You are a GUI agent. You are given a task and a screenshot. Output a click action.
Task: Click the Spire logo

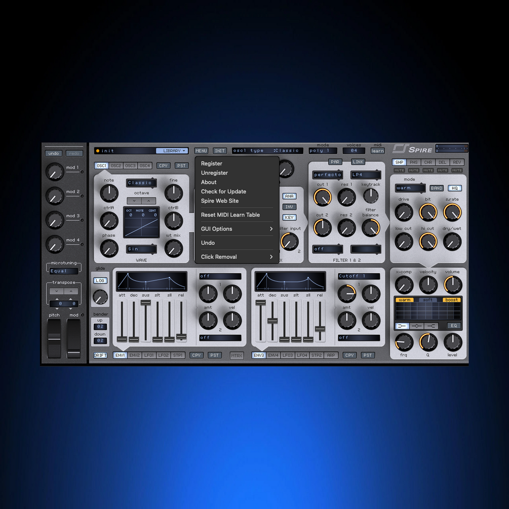tap(413, 149)
